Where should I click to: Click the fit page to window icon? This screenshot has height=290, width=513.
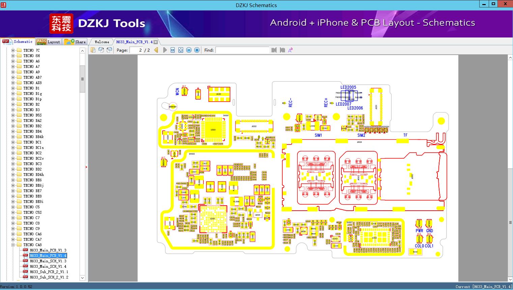click(180, 50)
